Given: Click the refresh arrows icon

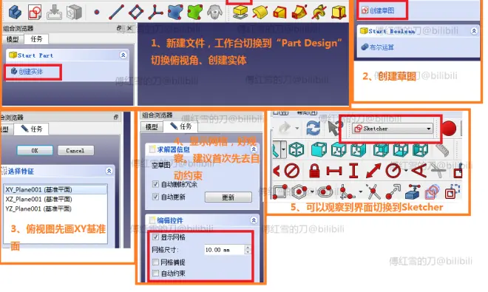Looking at the screenshot, I should (x=313, y=128).
